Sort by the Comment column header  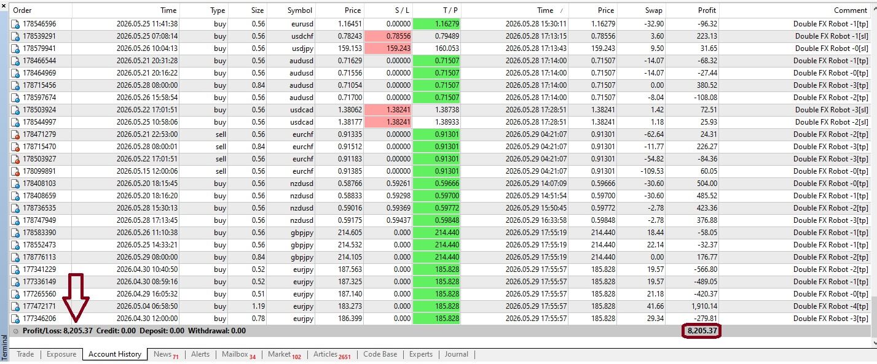tap(795, 10)
